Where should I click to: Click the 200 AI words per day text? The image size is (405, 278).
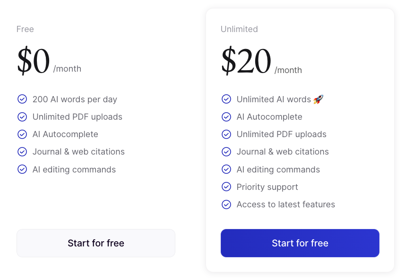75,99
